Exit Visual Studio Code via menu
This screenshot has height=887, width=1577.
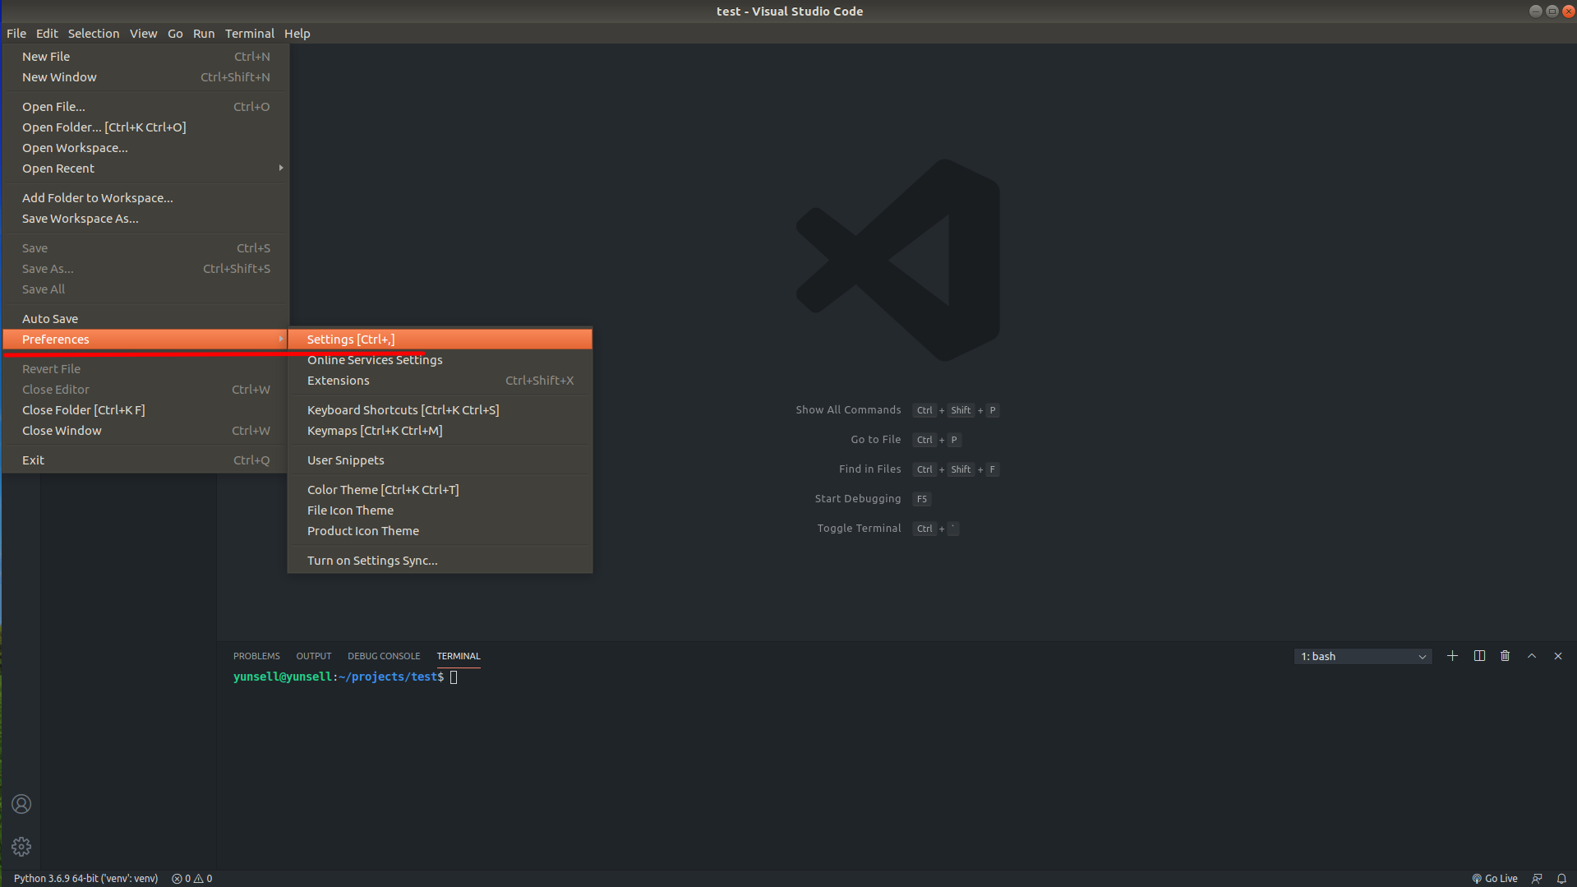click(145, 460)
